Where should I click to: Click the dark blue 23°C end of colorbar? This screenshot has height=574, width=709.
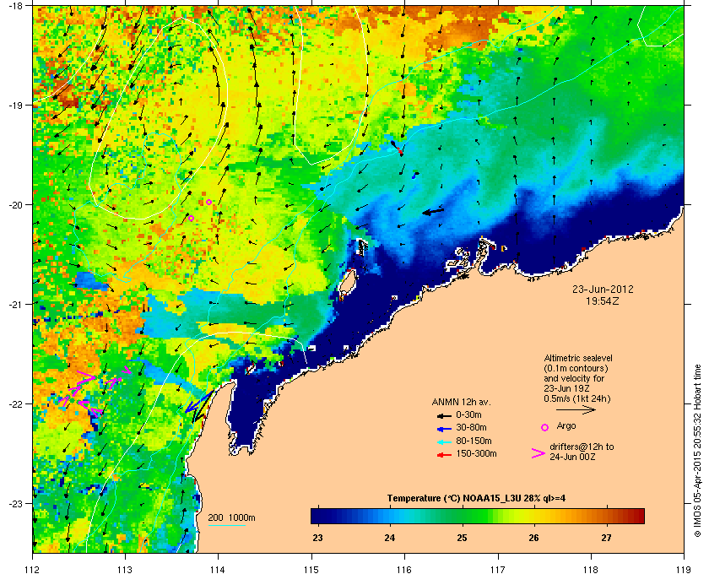317,516
